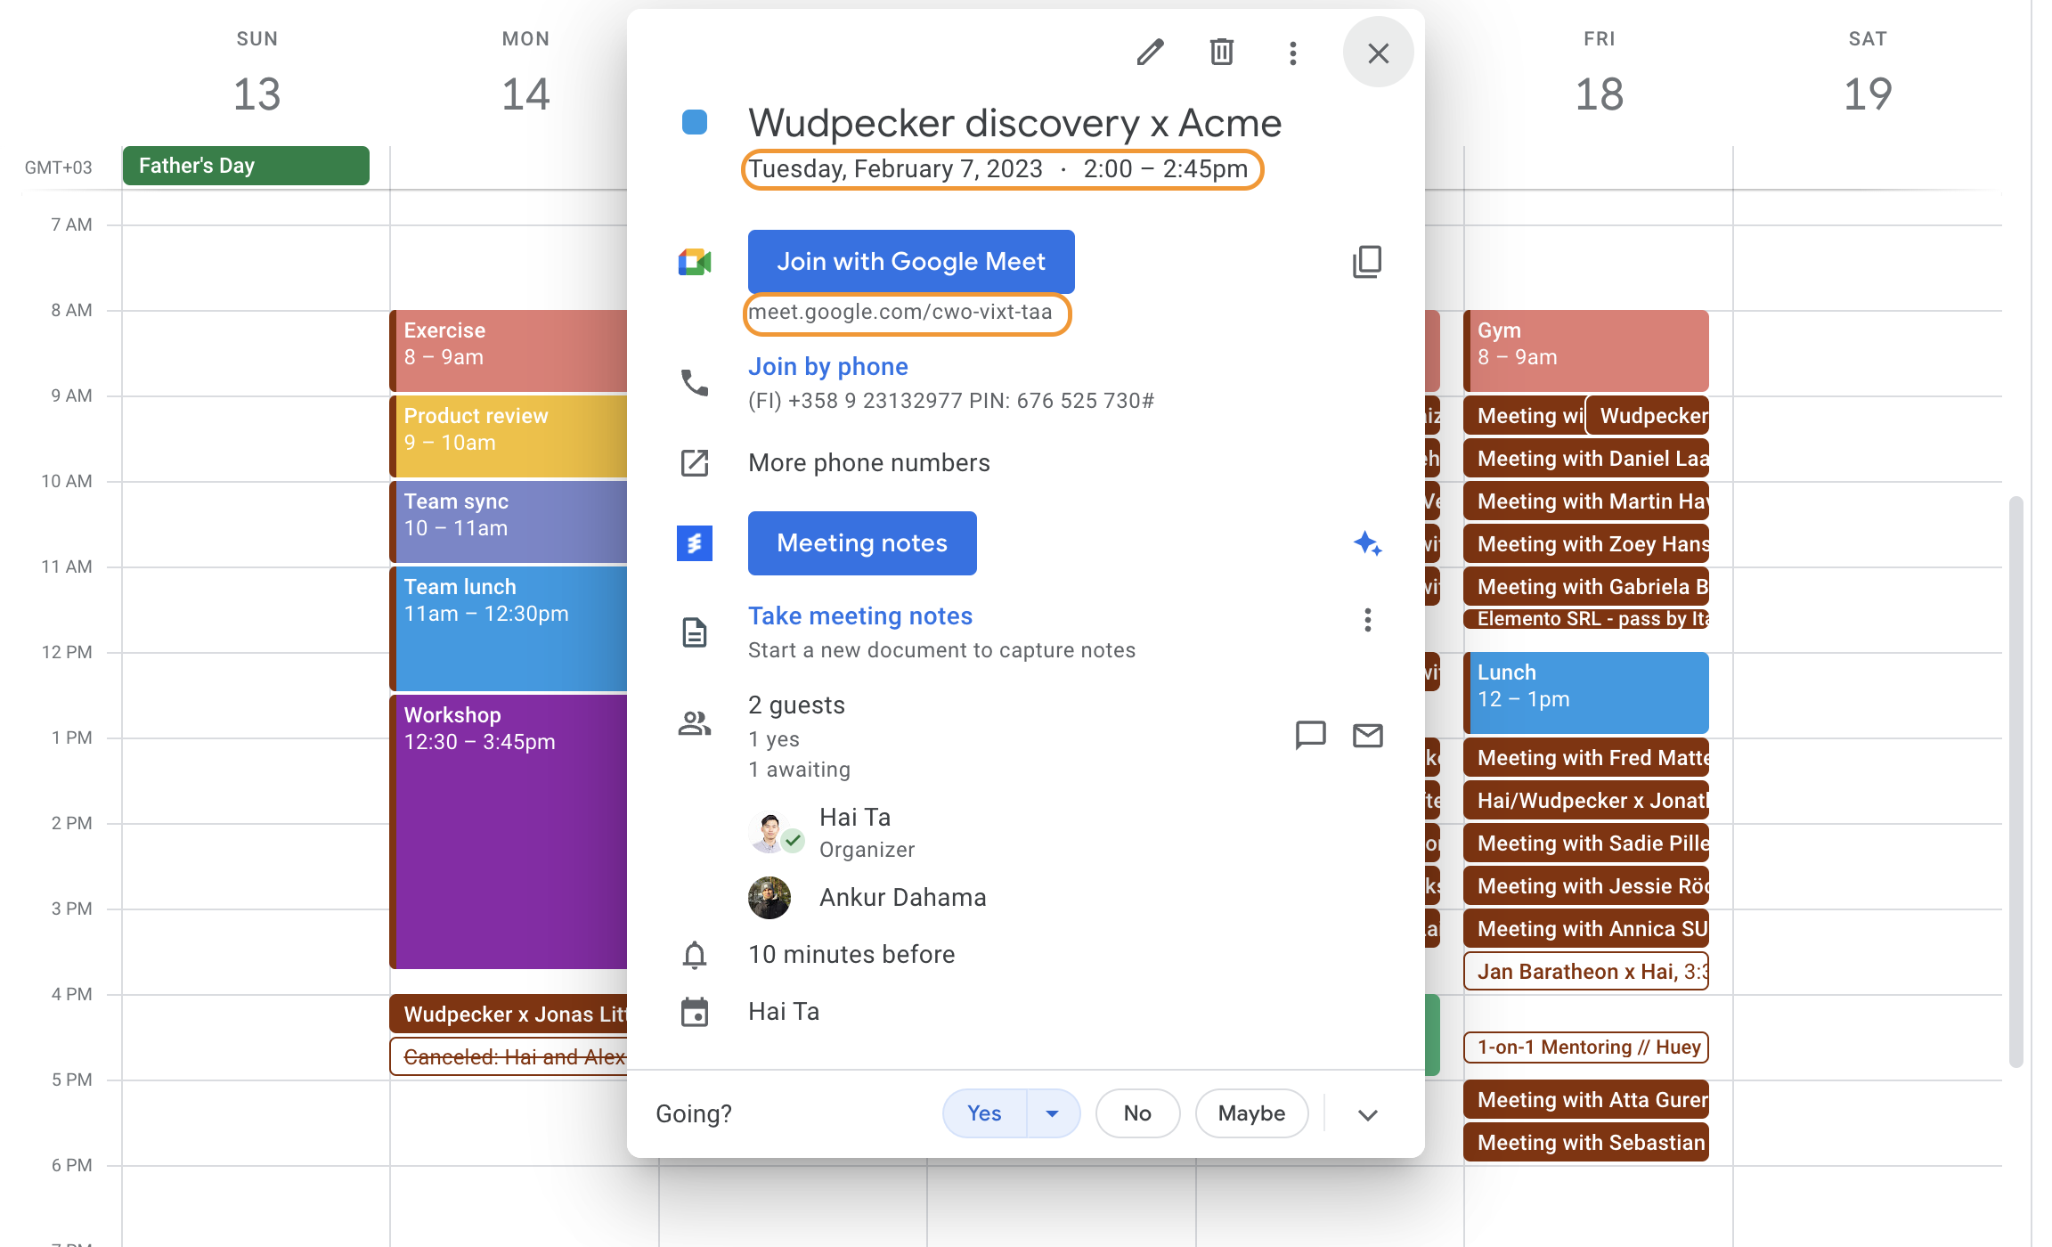Click the blue event color square
This screenshot has height=1247, width=2052.
694,123
